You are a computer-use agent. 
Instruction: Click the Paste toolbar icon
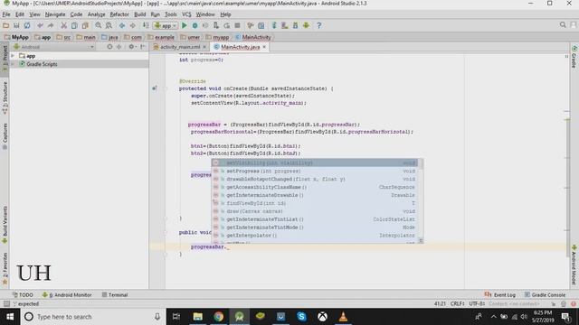[x=85, y=25]
